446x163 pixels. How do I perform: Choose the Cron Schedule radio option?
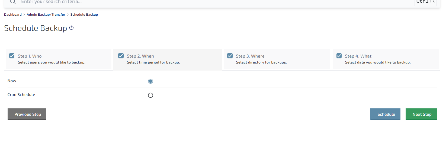(150, 95)
